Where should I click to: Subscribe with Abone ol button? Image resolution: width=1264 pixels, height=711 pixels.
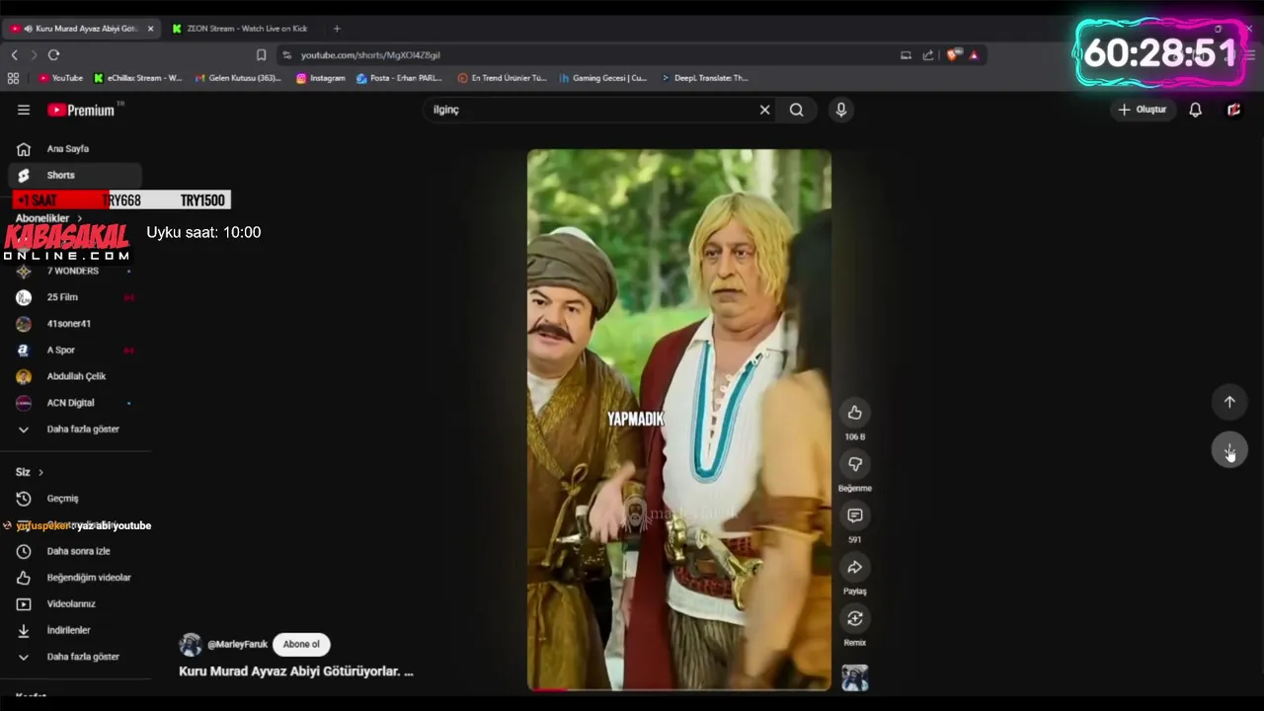tap(301, 644)
